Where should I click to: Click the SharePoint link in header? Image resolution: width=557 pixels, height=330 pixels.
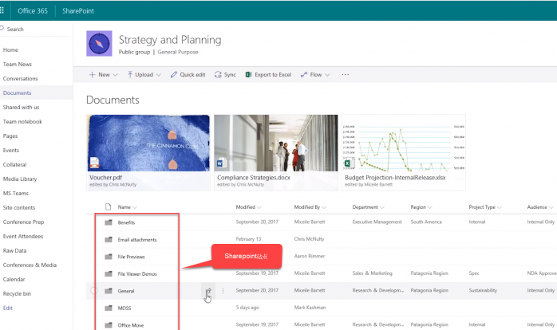point(78,10)
